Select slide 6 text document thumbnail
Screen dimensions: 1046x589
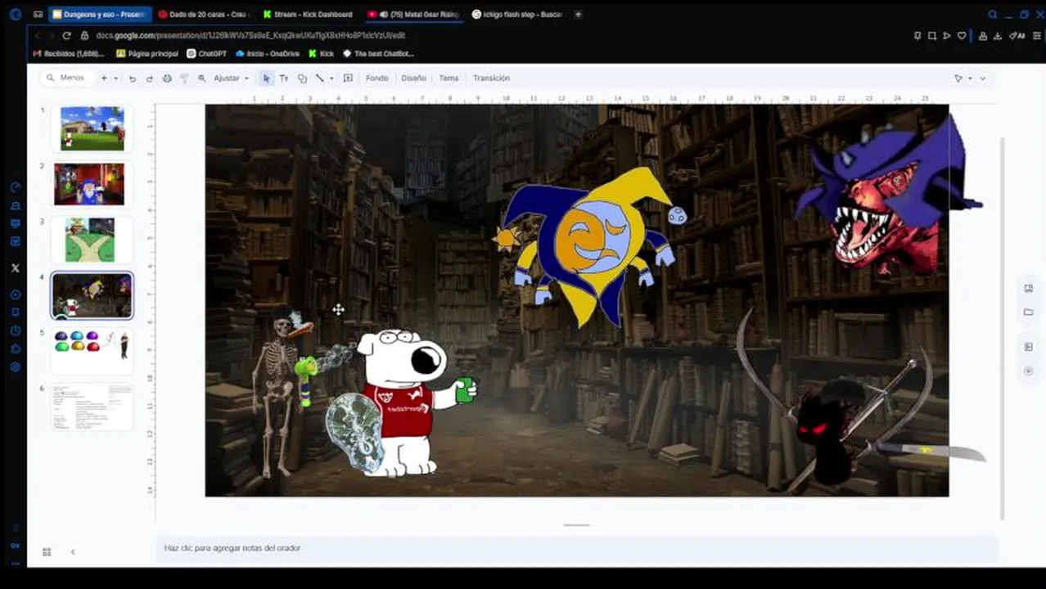point(92,406)
